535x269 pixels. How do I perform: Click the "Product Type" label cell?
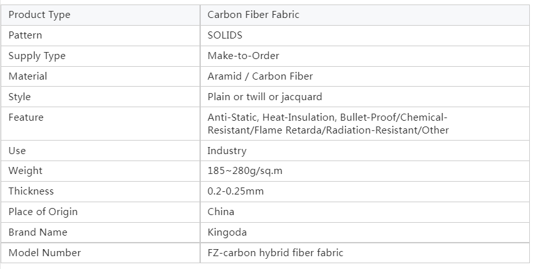[x=39, y=15]
